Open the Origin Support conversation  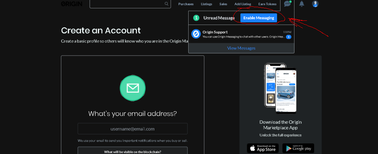[x=241, y=34]
